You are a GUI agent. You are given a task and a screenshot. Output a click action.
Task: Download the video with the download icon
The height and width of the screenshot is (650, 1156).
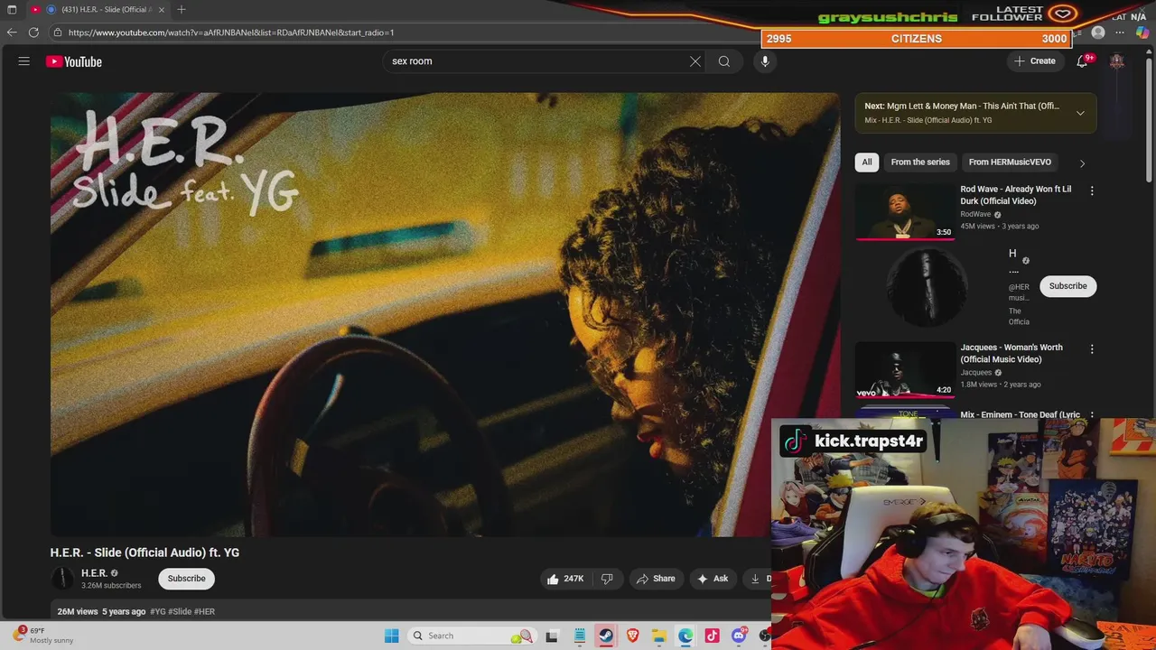756,579
